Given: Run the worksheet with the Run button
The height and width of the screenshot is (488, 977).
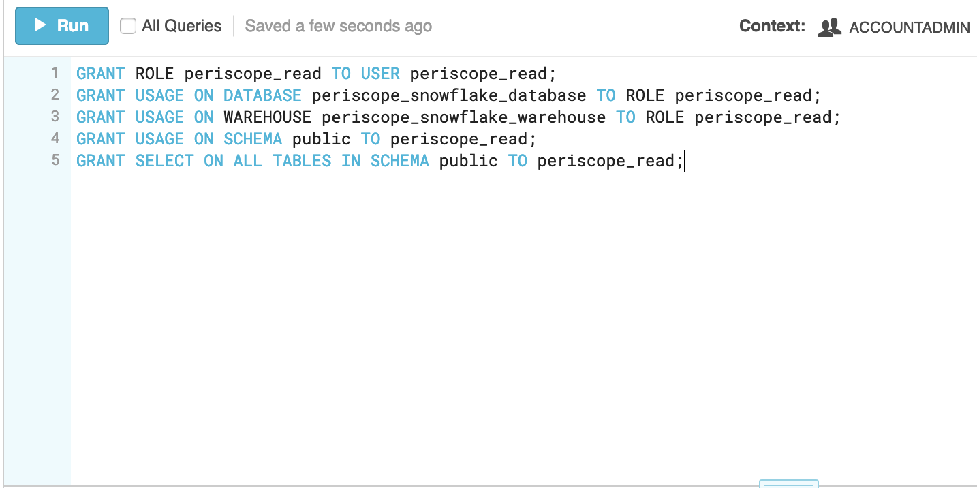Looking at the screenshot, I should [62, 26].
